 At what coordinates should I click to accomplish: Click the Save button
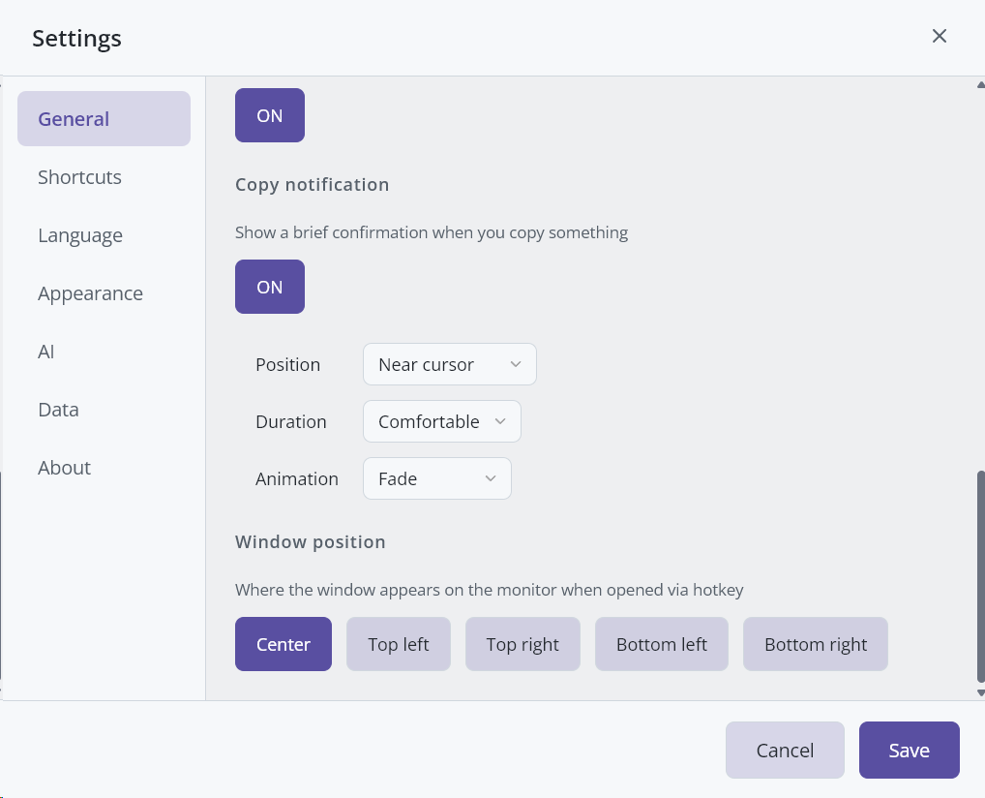pyautogui.click(x=909, y=751)
